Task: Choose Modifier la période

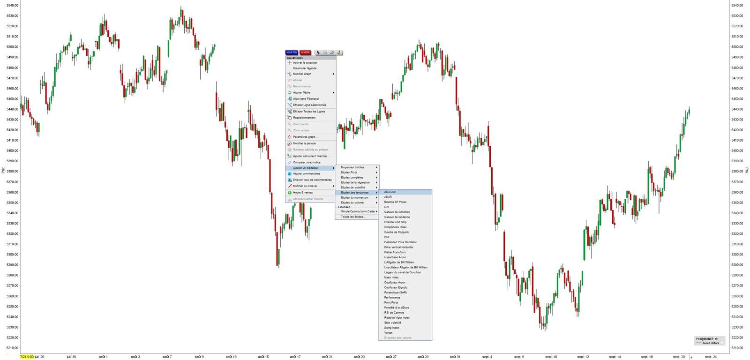Action: (311, 143)
